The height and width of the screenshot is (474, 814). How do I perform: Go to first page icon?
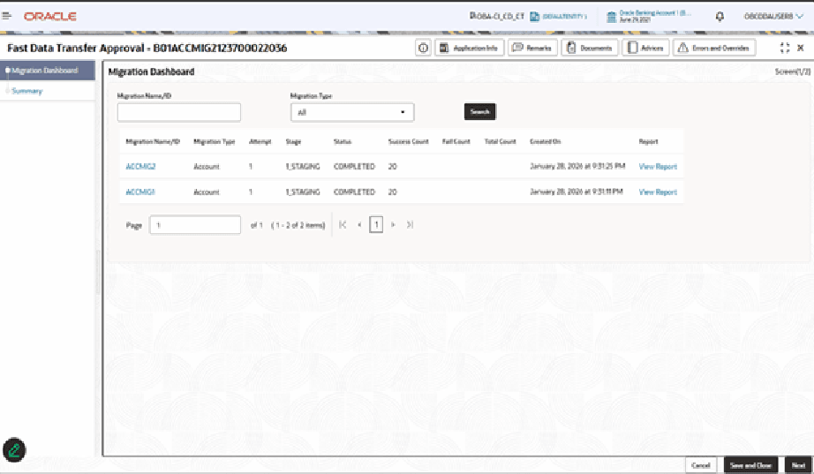click(343, 225)
